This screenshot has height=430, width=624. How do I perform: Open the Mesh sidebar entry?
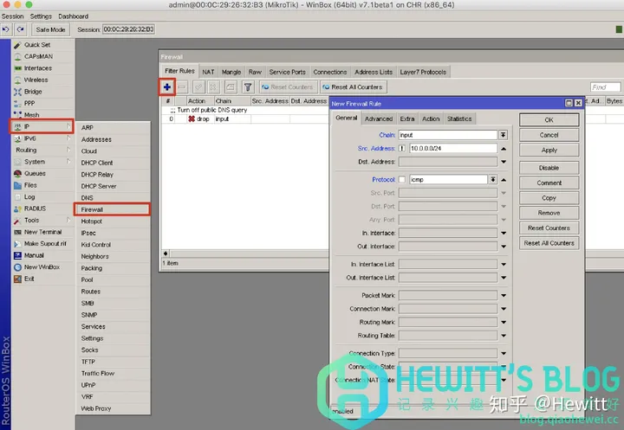31,115
